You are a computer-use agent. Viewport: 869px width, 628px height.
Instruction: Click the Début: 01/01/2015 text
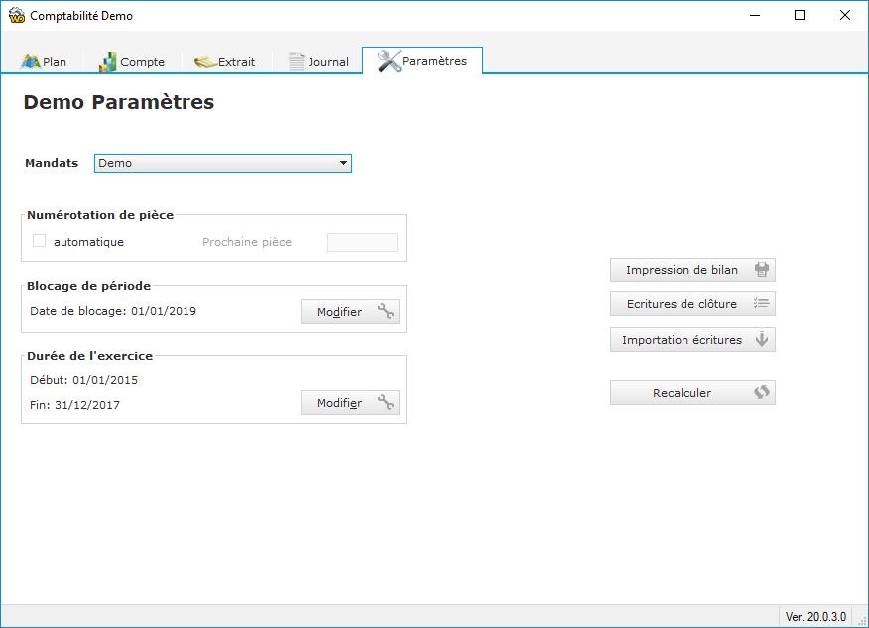coord(83,380)
